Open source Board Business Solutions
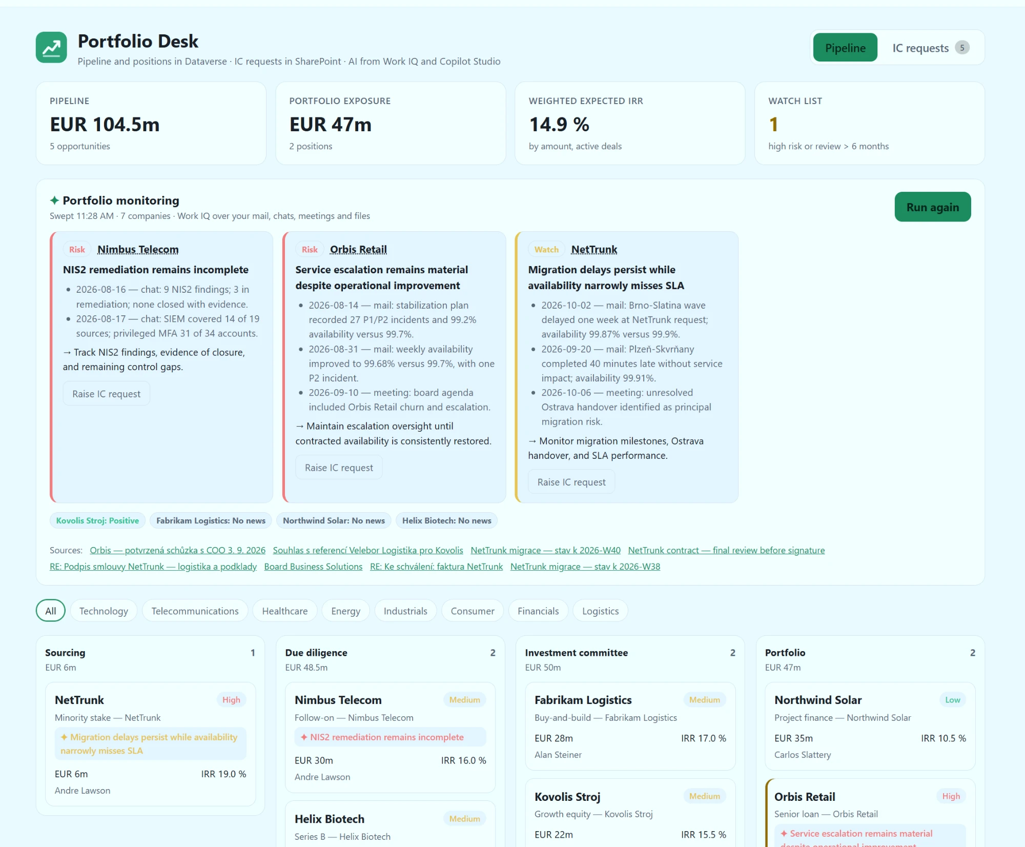 click(x=313, y=567)
